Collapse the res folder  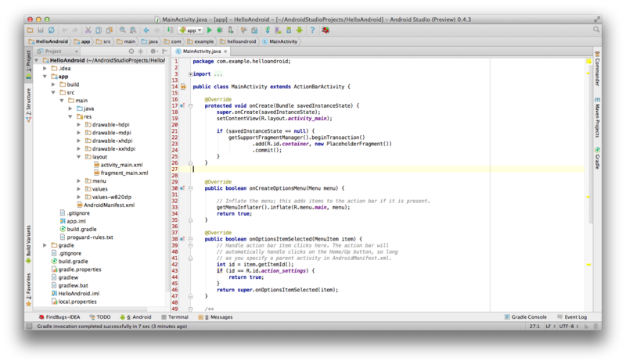tap(70, 116)
